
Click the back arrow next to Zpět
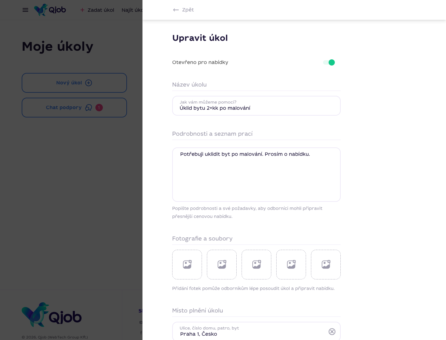[x=176, y=10]
